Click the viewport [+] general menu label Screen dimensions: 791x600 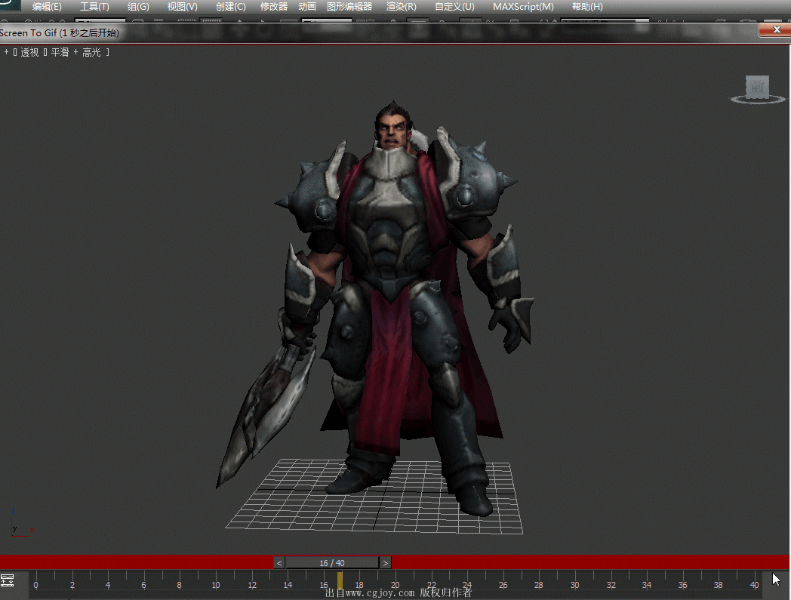(6, 52)
